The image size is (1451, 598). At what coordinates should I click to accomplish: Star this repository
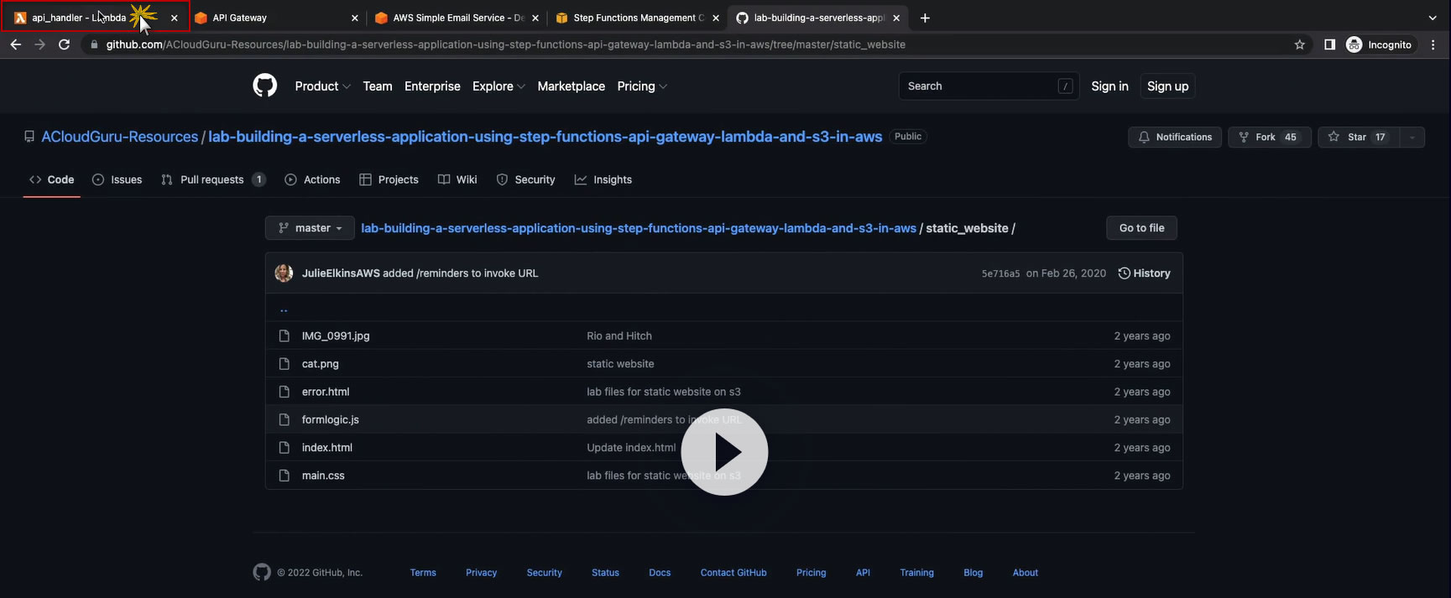tap(1357, 137)
